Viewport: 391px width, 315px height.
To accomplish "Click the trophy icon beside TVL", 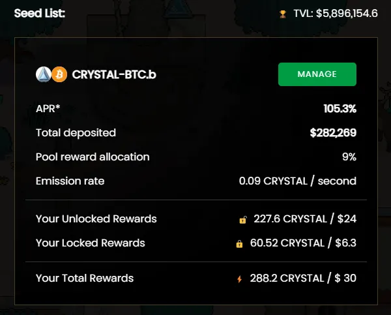I will click(282, 14).
